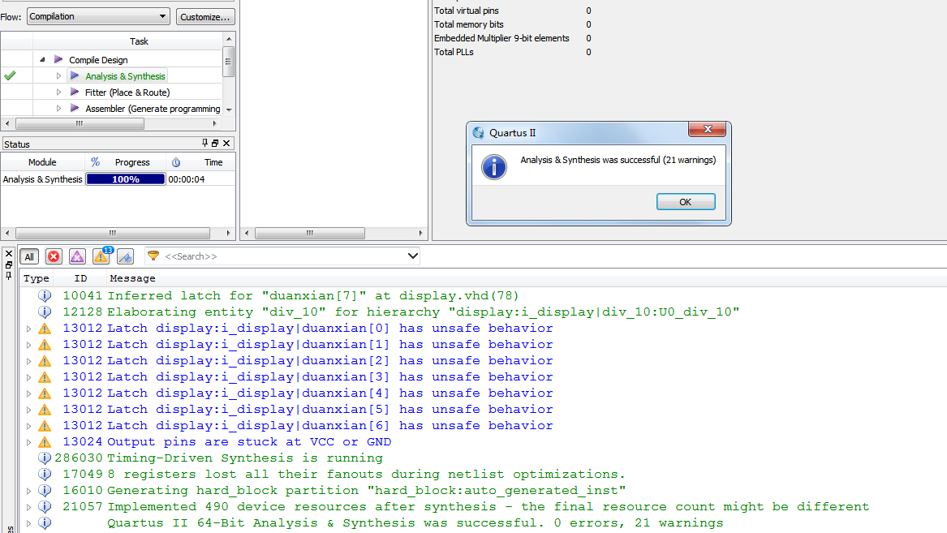Toggle the critical warning filter icon
The image size is (947, 533).
click(77, 256)
